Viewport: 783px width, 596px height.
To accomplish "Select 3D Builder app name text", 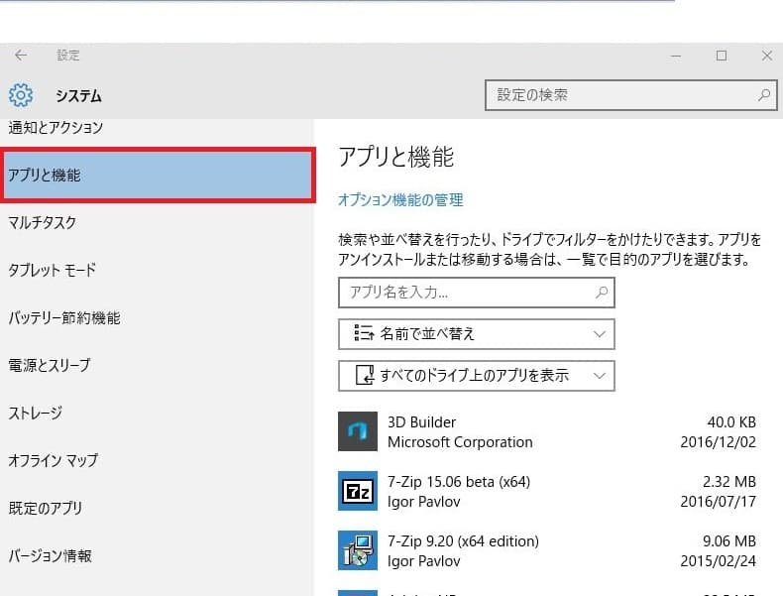I will click(421, 422).
